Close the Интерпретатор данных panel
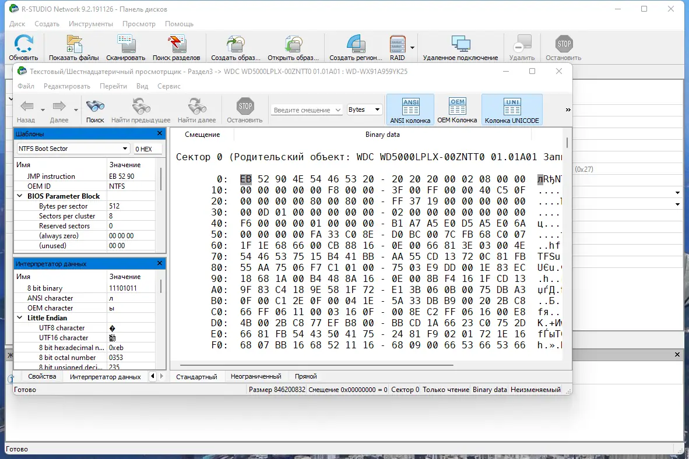This screenshot has width=689, height=459. [160, 263]
